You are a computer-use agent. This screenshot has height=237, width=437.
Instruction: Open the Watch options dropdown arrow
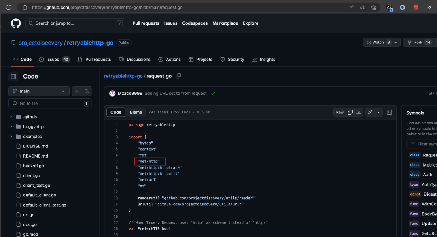pos(395,43)
